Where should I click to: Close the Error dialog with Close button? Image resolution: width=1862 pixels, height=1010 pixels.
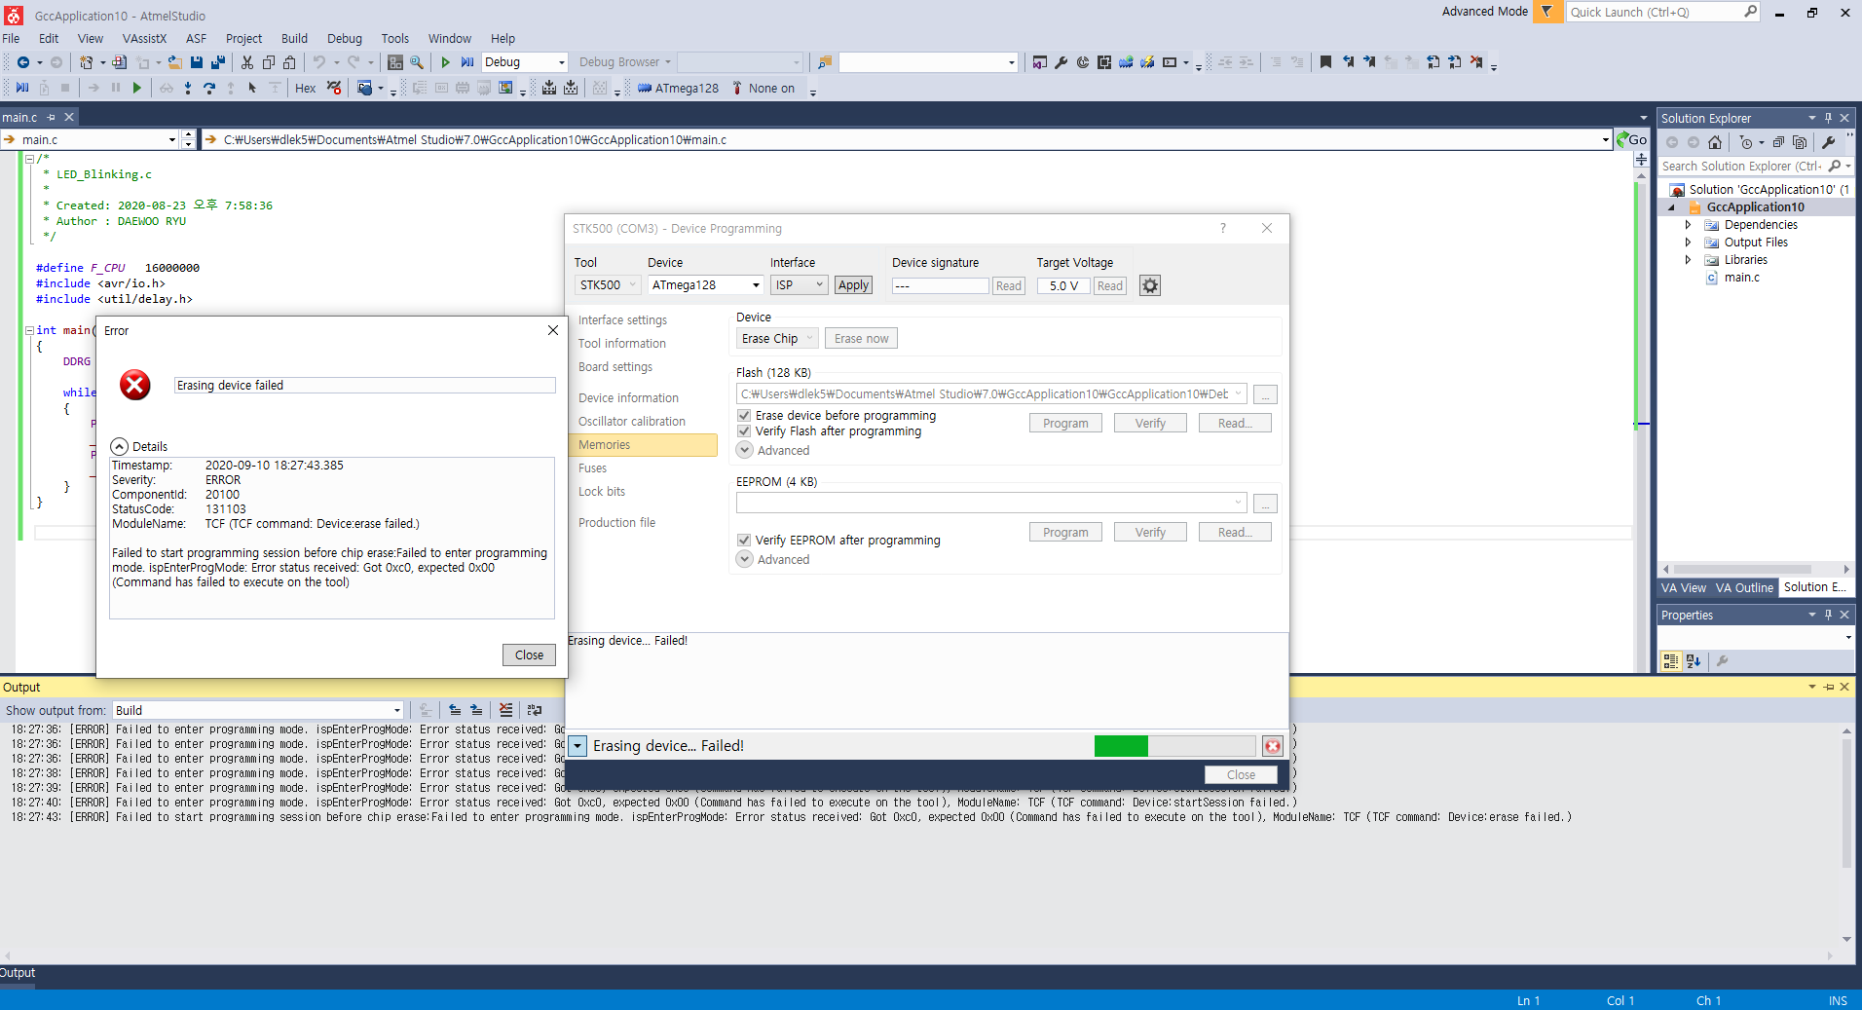pos(529,655)
